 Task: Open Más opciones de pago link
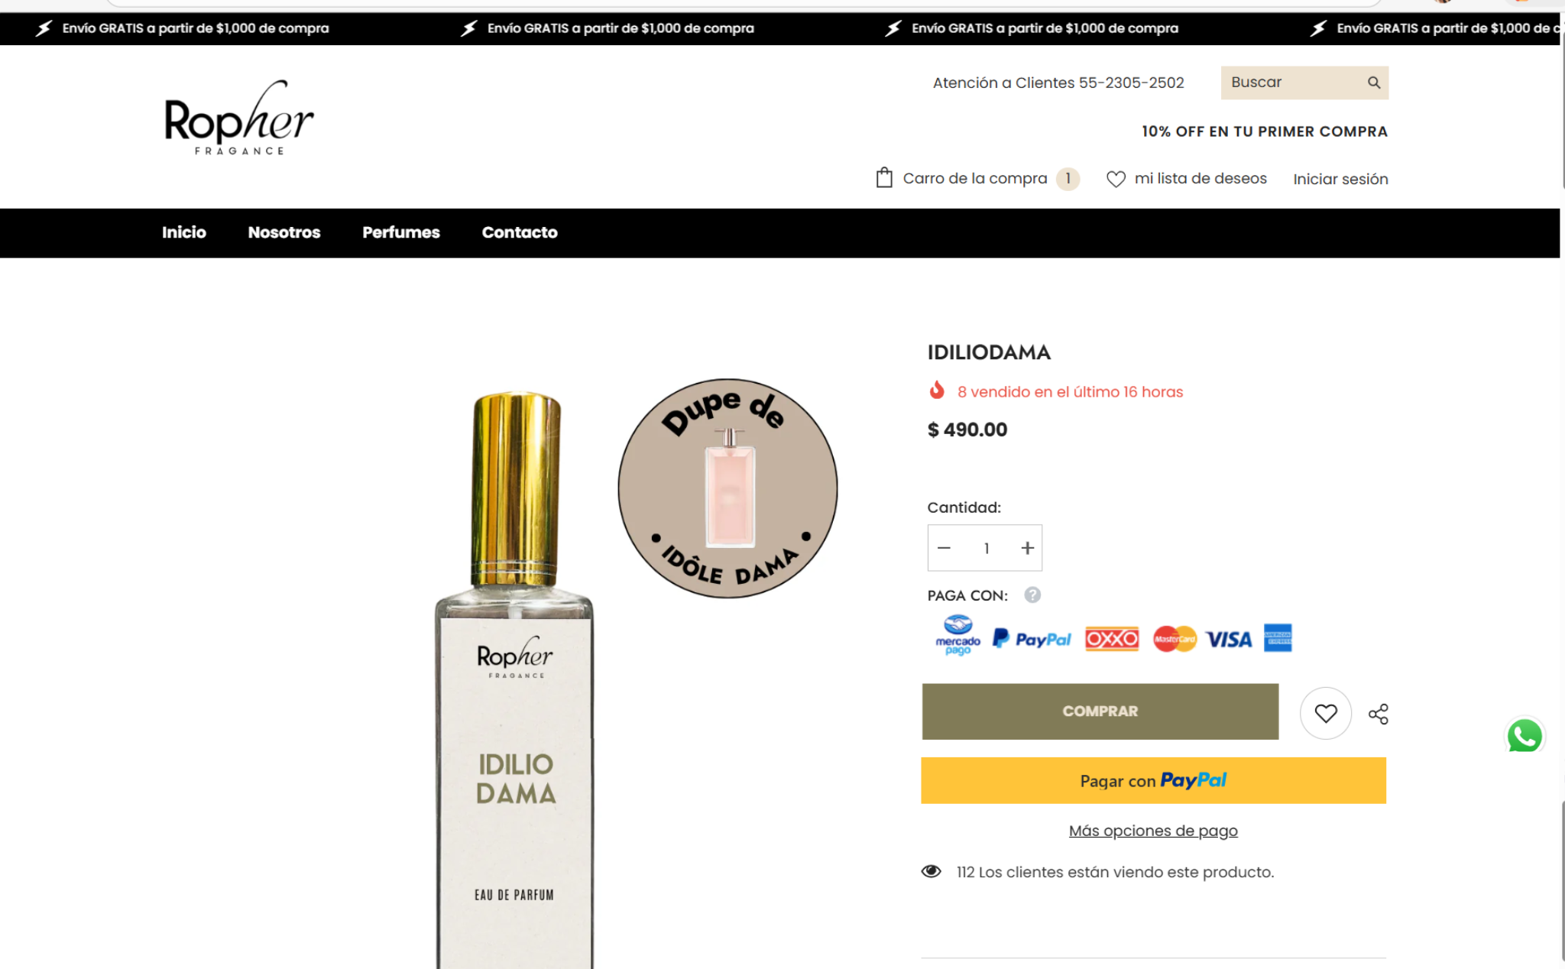click(1153, 831)
